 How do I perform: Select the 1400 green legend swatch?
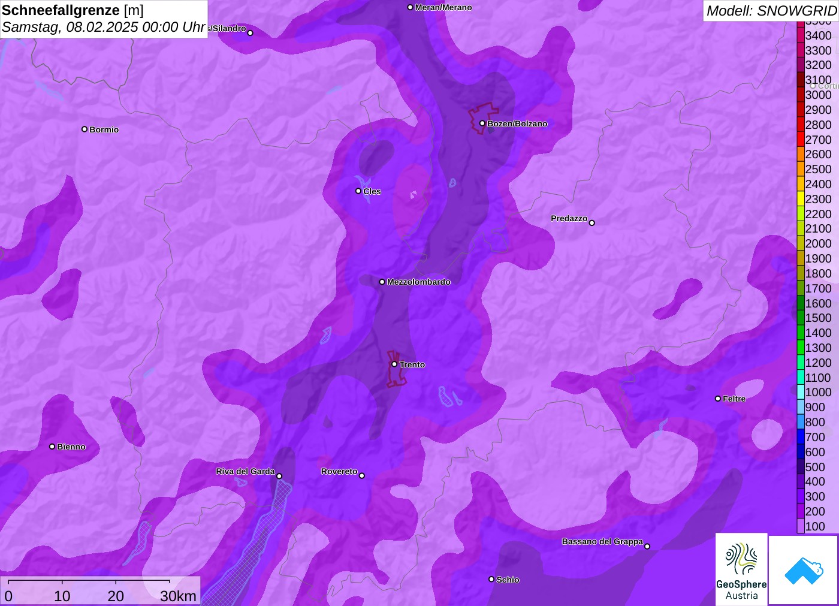801,333
